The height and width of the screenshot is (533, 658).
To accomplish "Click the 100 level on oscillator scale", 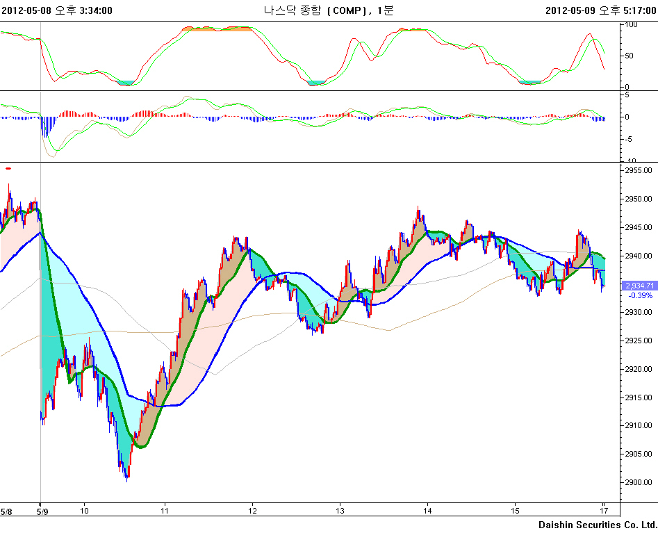I will [x=632, y=24].
